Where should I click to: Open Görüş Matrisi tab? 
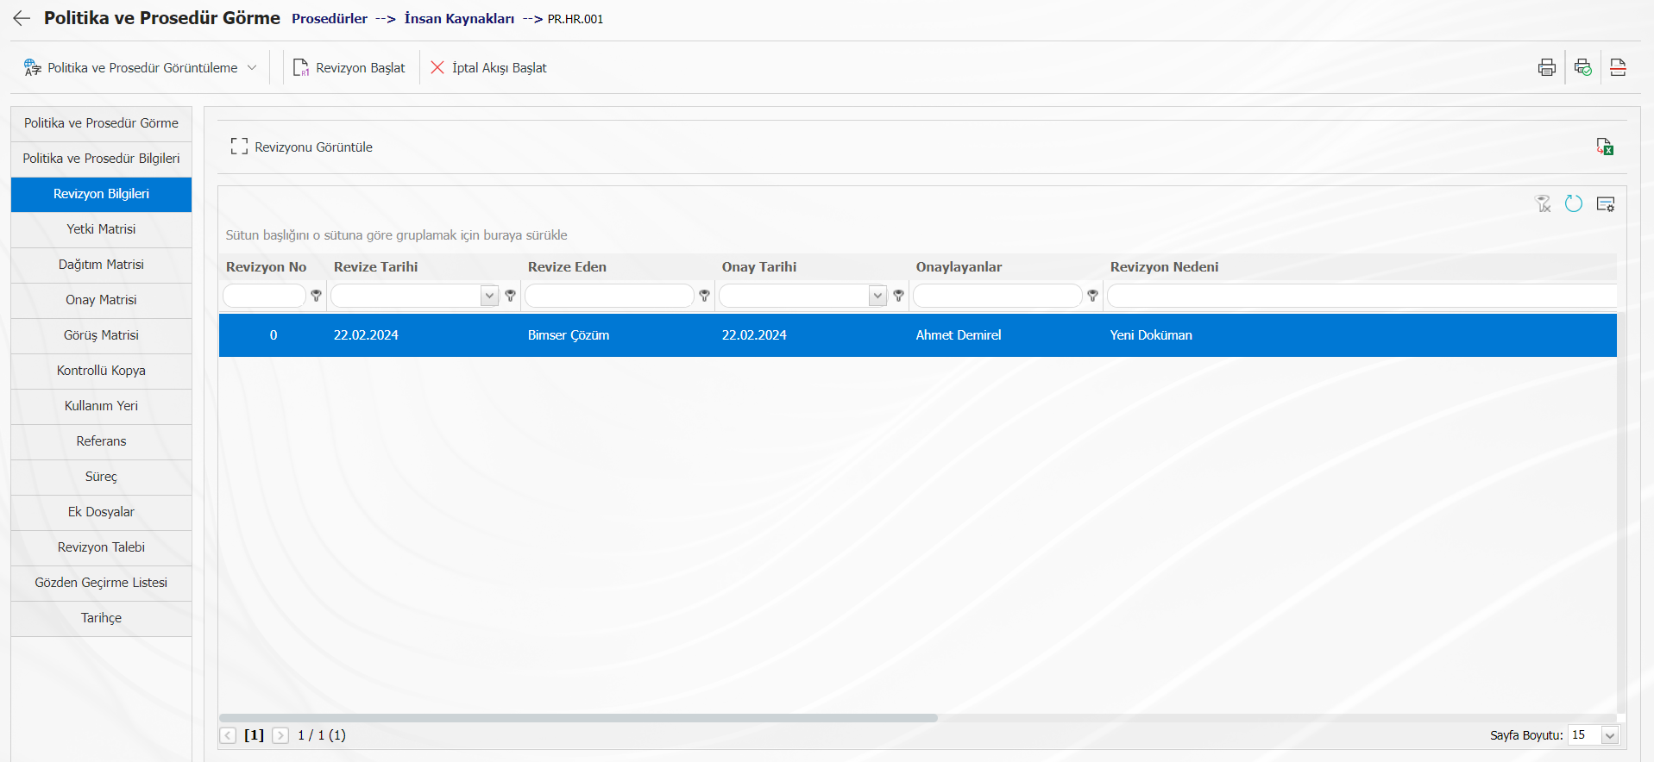click(x=101, y=335)
